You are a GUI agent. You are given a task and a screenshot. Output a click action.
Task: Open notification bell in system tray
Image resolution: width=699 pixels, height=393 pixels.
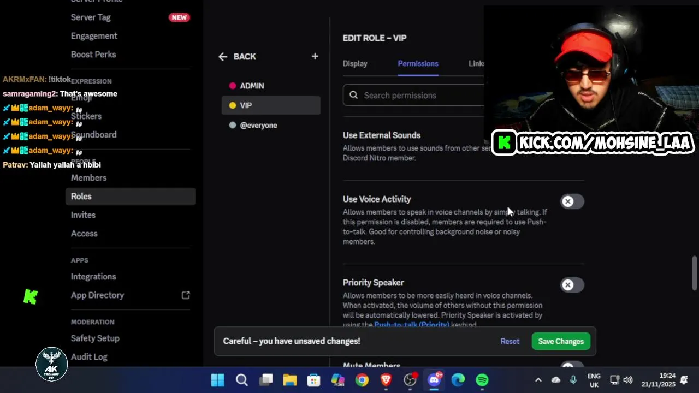coord(684,380)
